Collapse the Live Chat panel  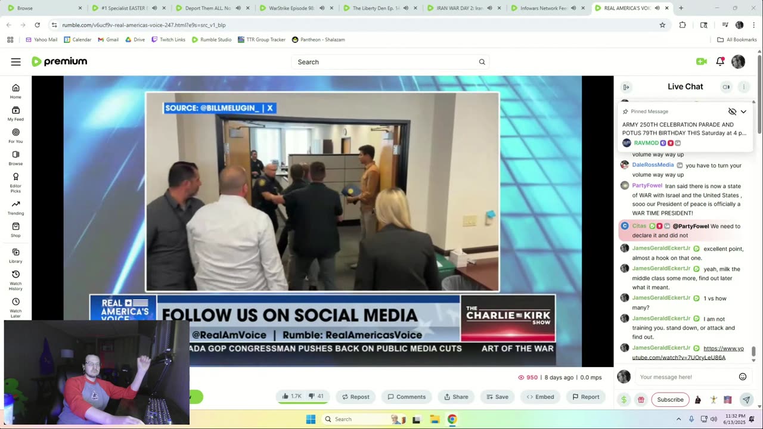[626, 87]
